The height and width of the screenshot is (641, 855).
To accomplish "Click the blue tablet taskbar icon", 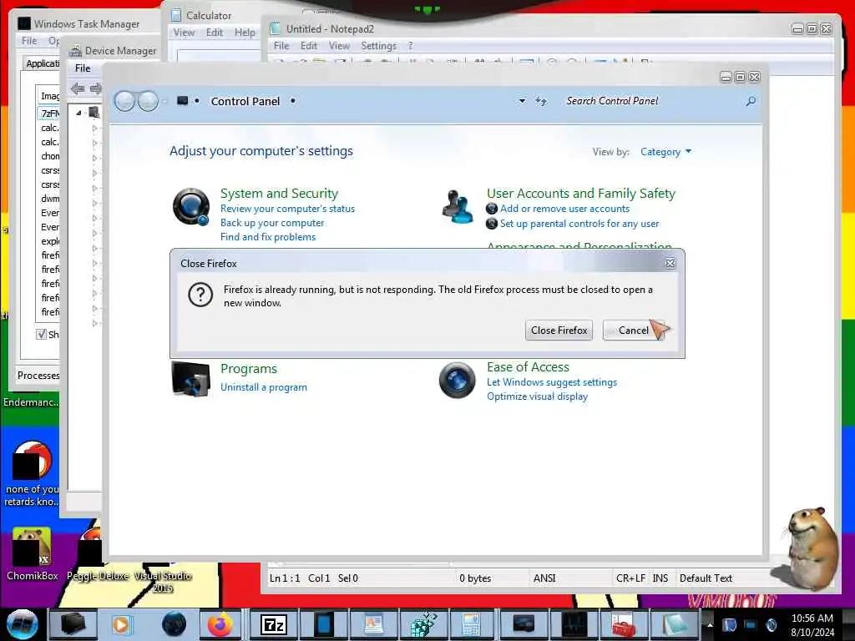I will pyautogui.click(x=323, y=624).
